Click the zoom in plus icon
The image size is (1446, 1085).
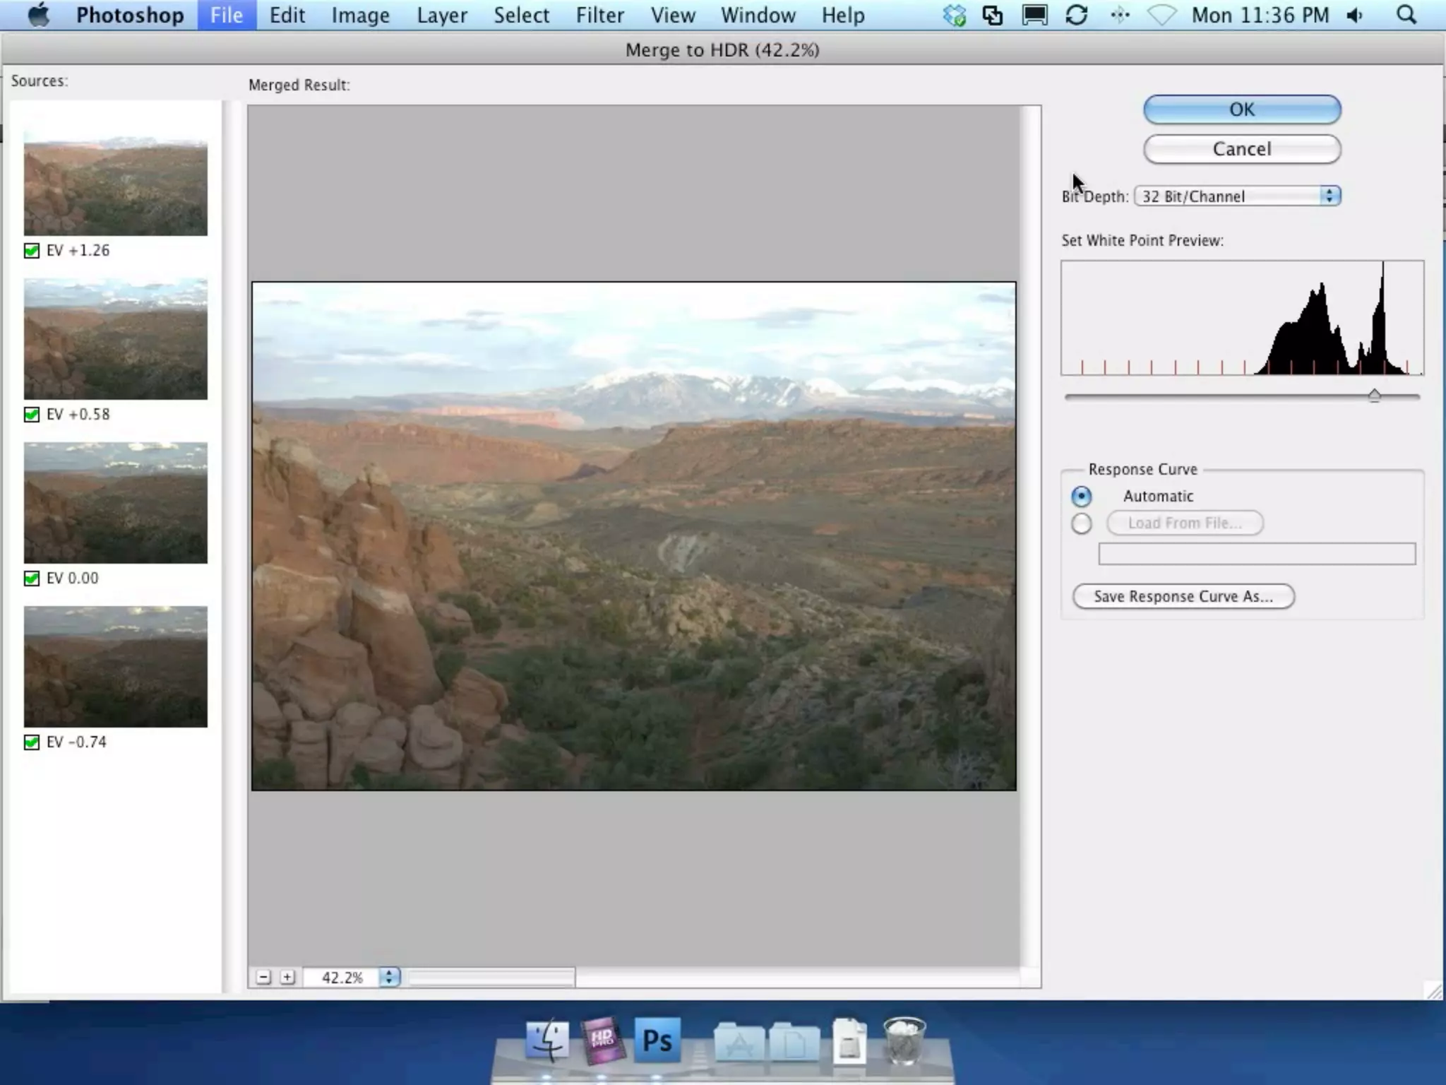pyautogui.click(x=287, y=977)
